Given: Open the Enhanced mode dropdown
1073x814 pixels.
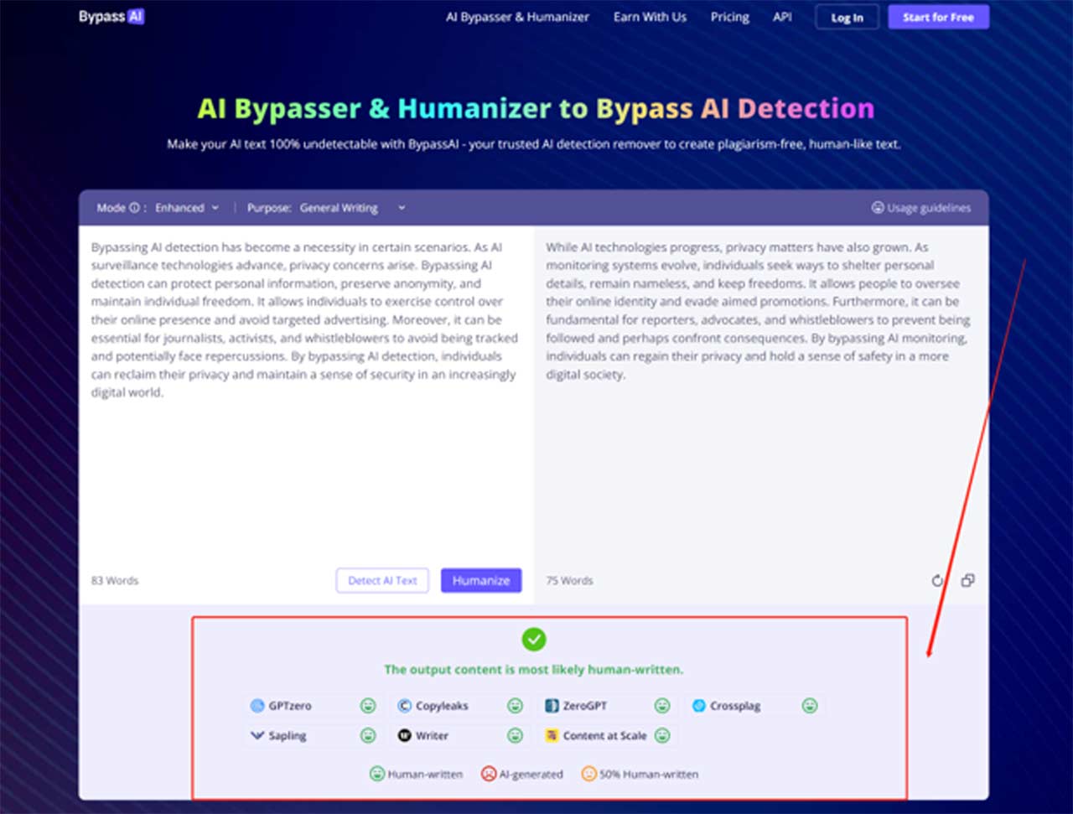Looking at the screenshot, I should pyautogui.click(x=186, y=208).
